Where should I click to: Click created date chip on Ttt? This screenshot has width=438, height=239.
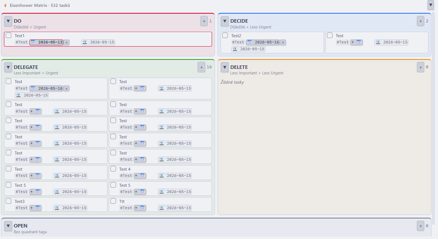click(x=175, y=208)
